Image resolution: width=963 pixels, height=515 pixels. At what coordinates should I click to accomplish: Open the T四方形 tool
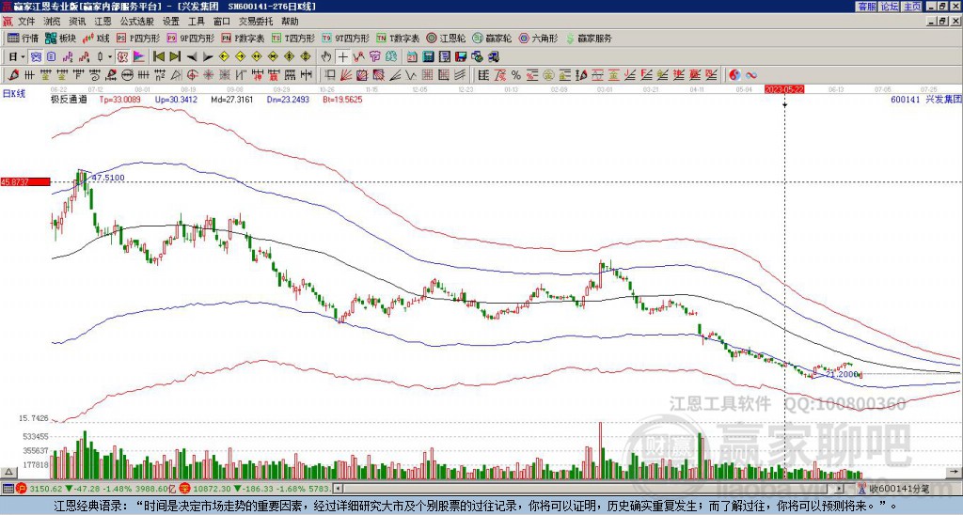(293, 38)
